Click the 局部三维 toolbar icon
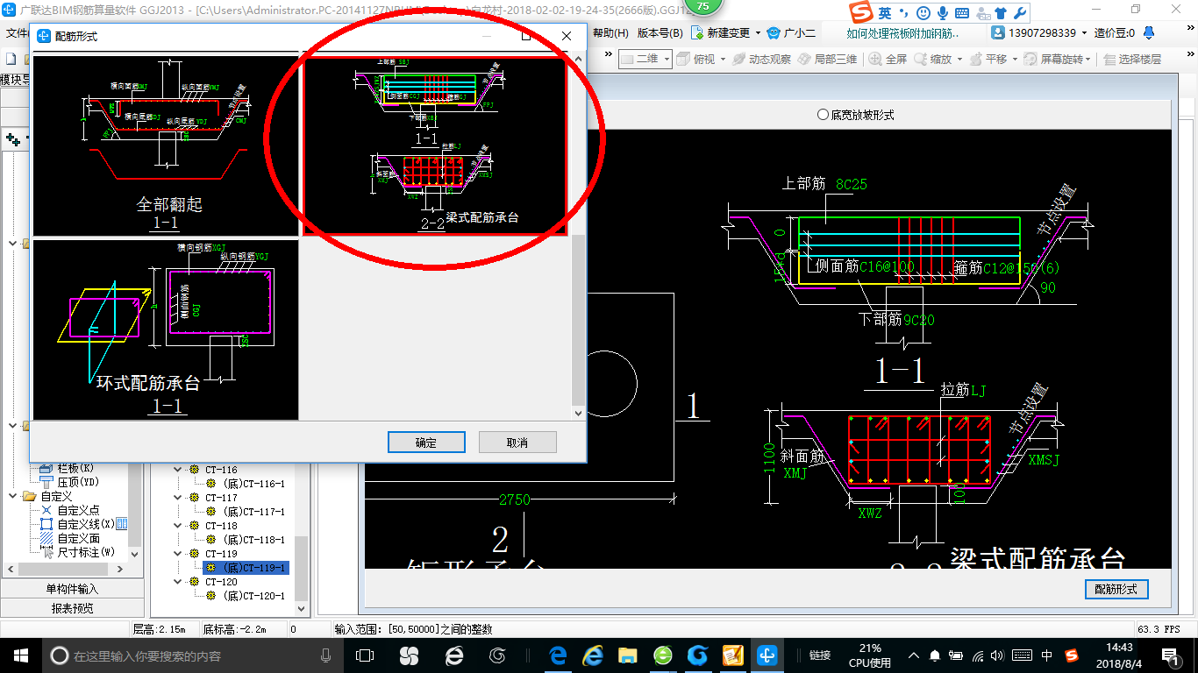Viewport: 1198px width, 673px height. (803, 59)
